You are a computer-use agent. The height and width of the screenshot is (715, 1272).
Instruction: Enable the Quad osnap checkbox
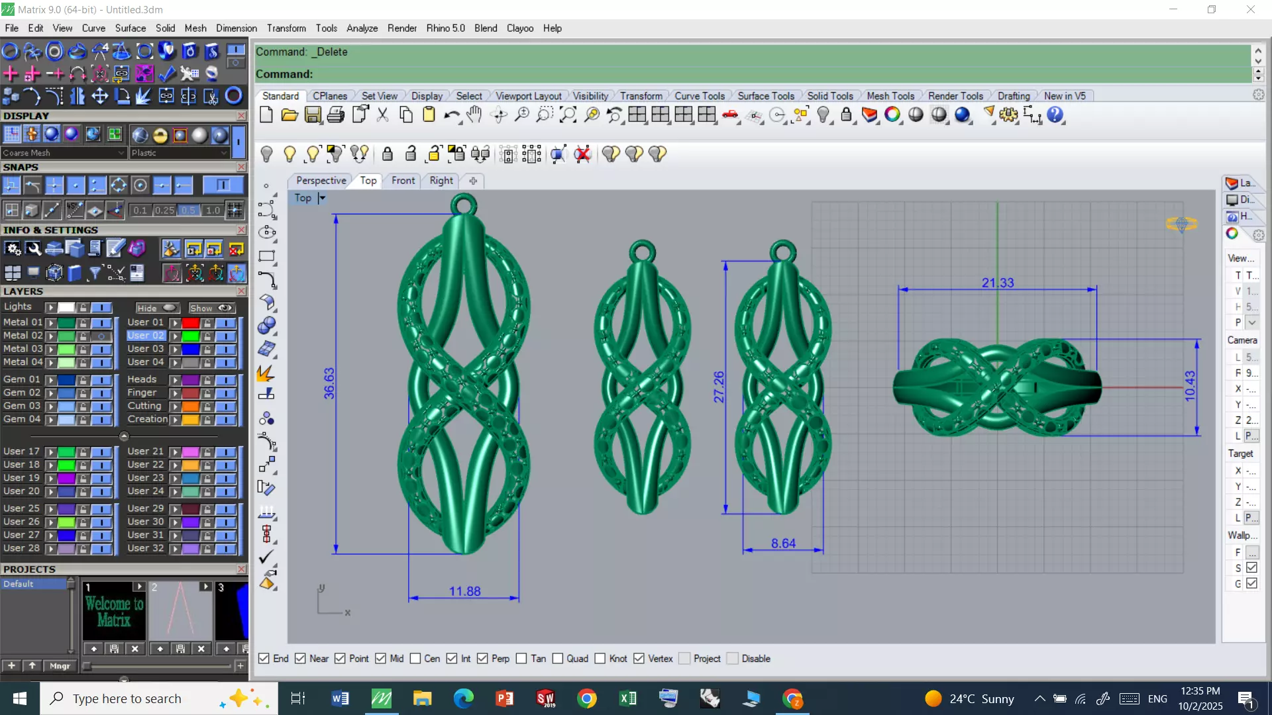[558, 659]
